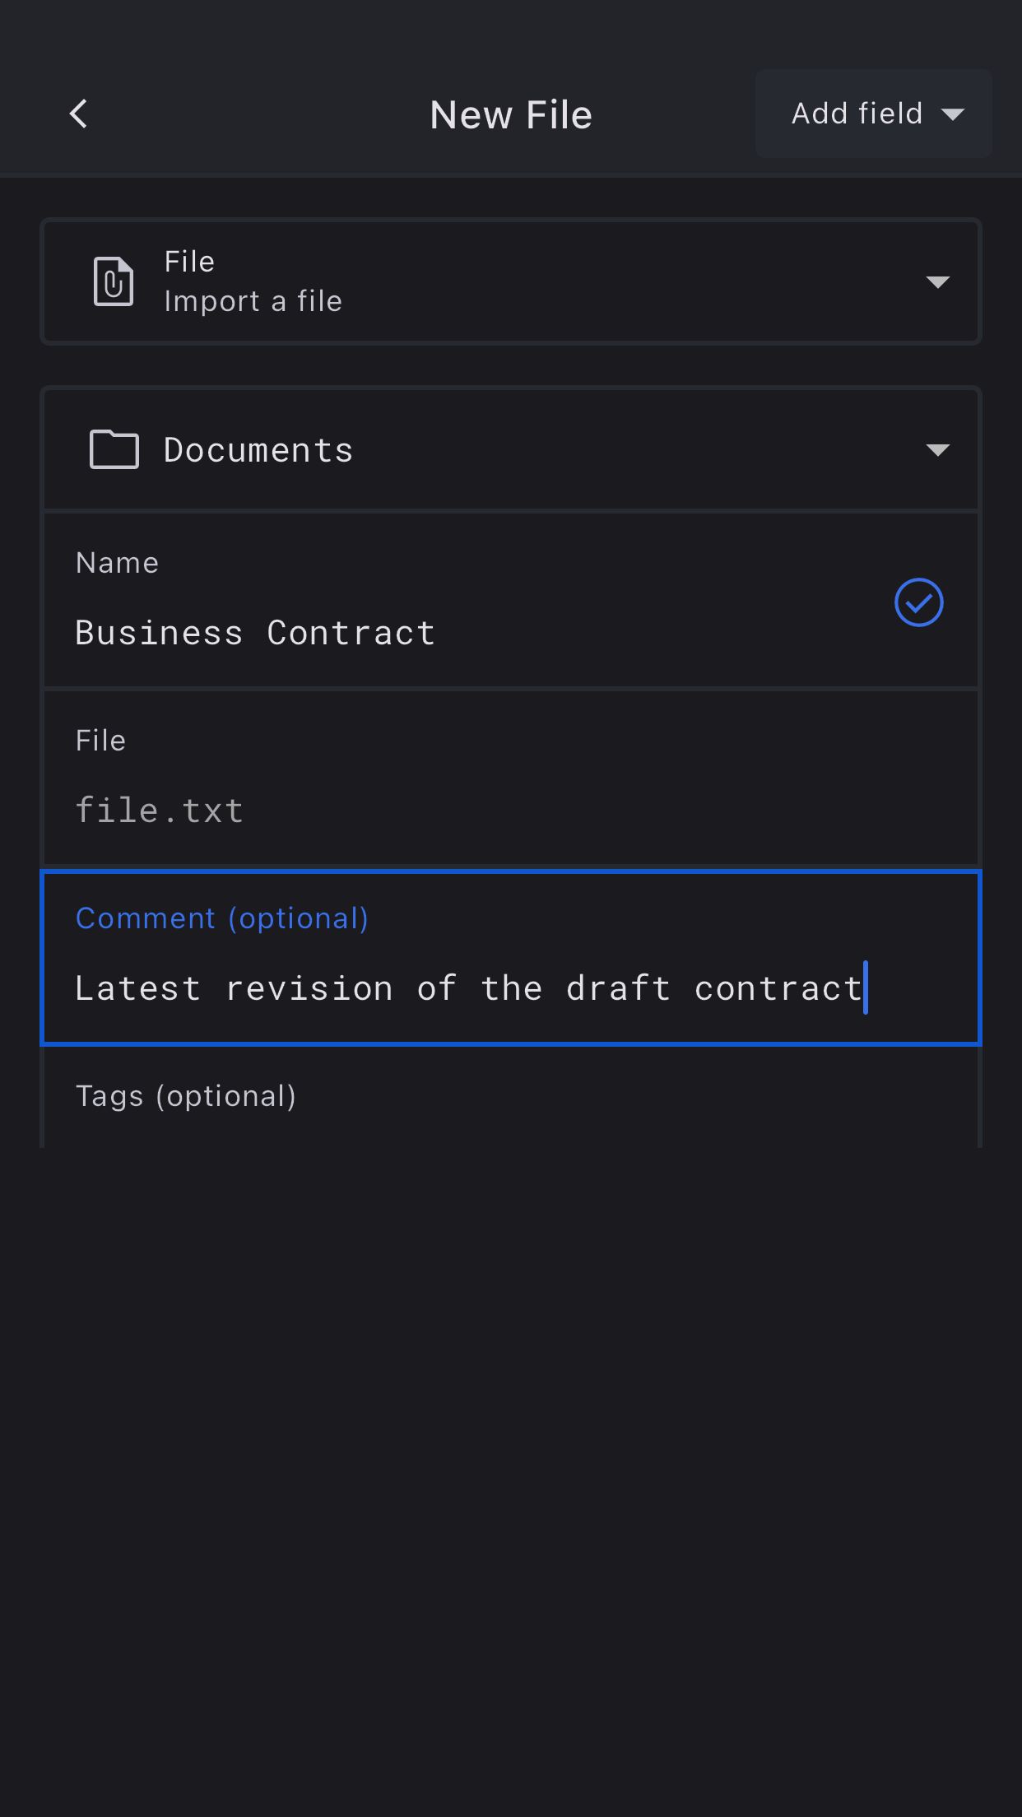Select the Import a file option
Viewport: 1022px width, 1817px height.
[x=253, y=301]
